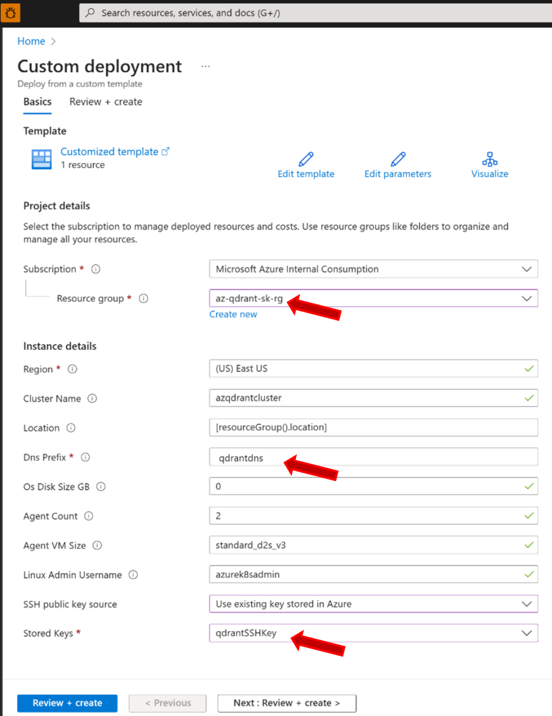
Task: Expand the Subscription dropdown
Action: [x=373, y=269]
